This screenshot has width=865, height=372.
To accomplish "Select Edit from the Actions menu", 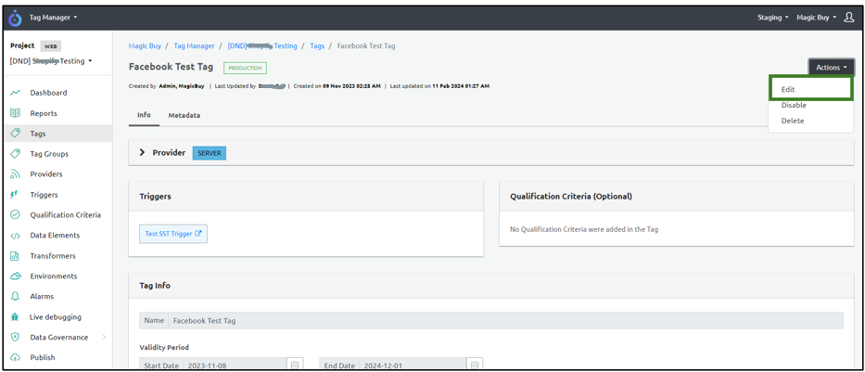I will (x=788, y=89).
